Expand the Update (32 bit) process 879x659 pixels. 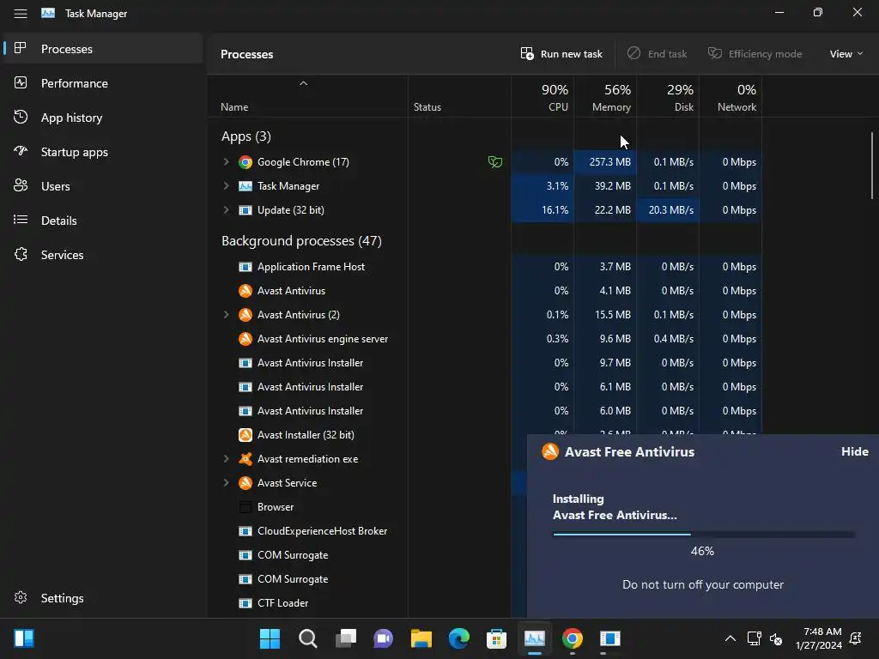point(226,209)
